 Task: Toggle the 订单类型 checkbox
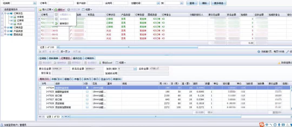(8, 28)
